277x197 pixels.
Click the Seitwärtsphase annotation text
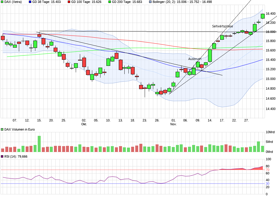point(222,26)
